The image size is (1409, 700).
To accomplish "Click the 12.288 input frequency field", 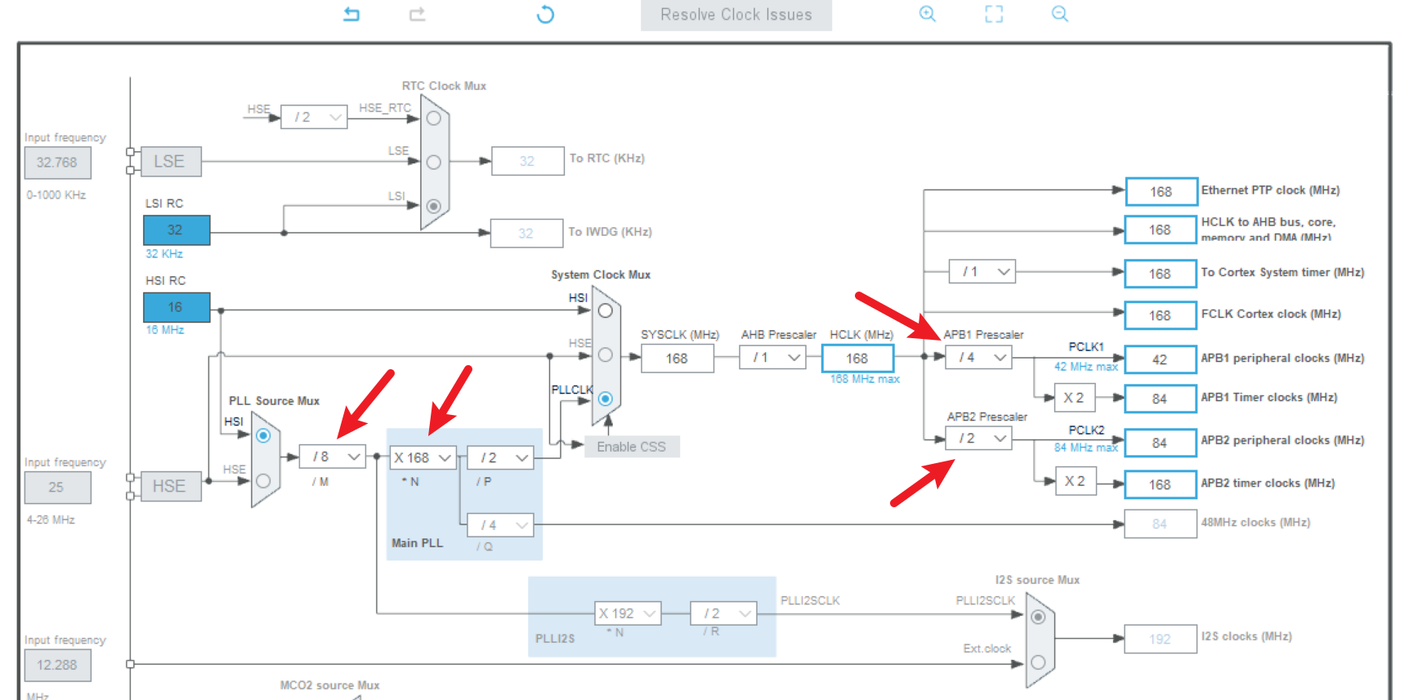I will click(57, 665).
